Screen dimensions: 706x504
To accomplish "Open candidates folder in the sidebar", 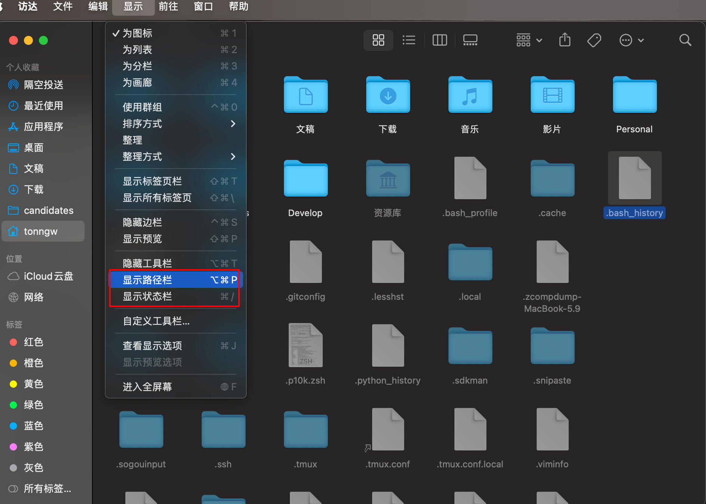I will click(43, 210).
